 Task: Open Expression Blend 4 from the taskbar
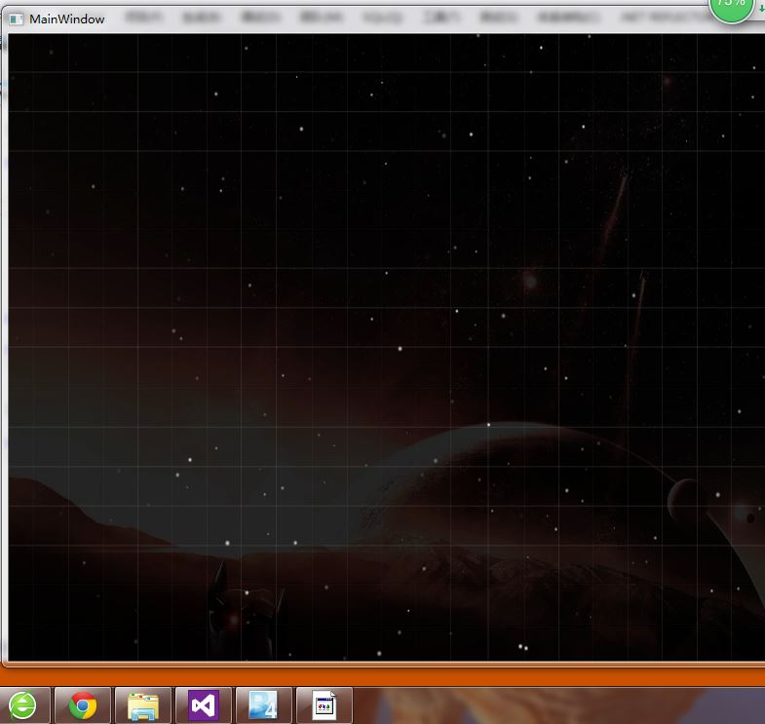point(263,705)
